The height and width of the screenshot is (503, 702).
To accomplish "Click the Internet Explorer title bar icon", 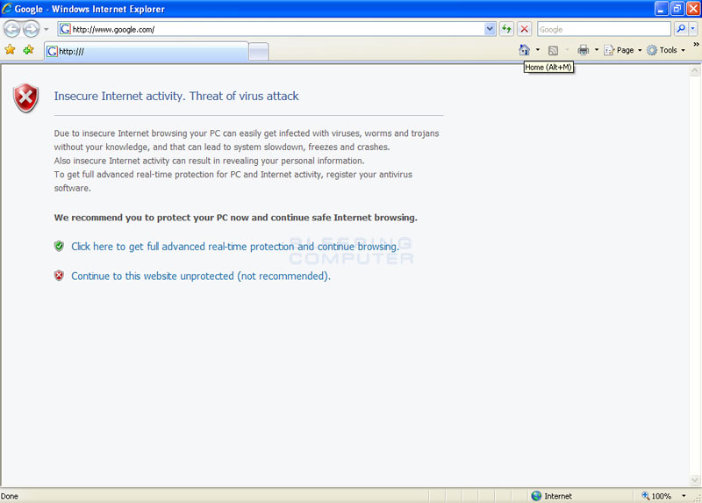I will point(7,8).
